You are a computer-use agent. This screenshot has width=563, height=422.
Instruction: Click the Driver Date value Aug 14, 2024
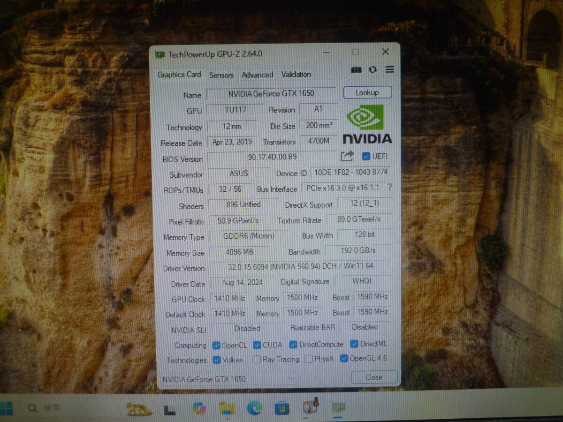[x=242, y=282]
